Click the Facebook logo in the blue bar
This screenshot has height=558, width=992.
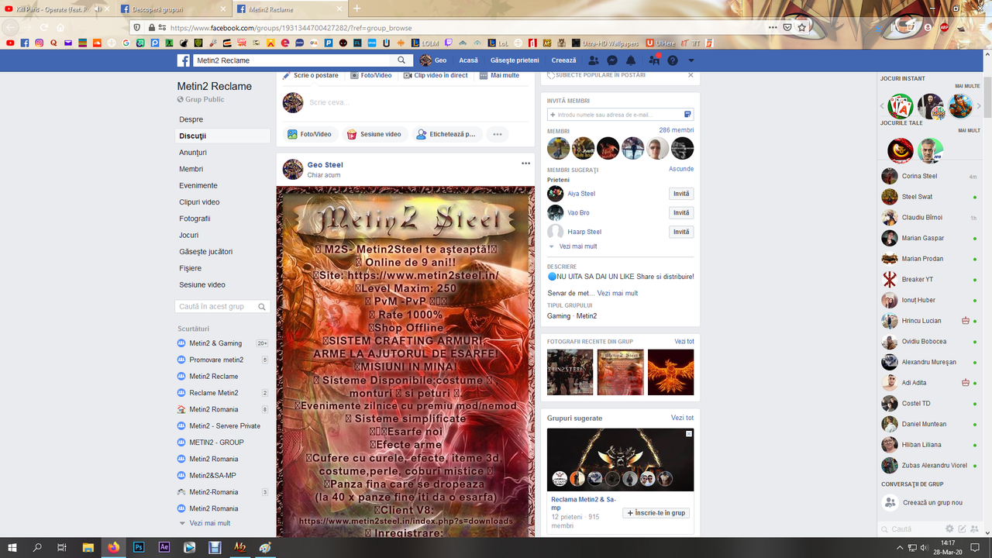pyautogui.click(x=184, y=60)
